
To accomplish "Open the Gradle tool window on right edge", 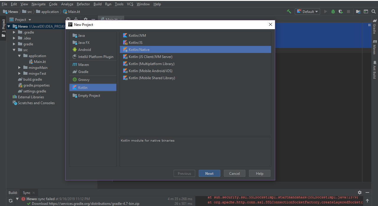I will pyautogui.click(x=374, y=26).
